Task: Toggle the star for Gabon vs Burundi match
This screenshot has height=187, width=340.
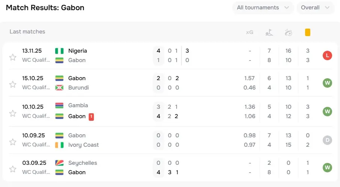Action: [13, 84]
